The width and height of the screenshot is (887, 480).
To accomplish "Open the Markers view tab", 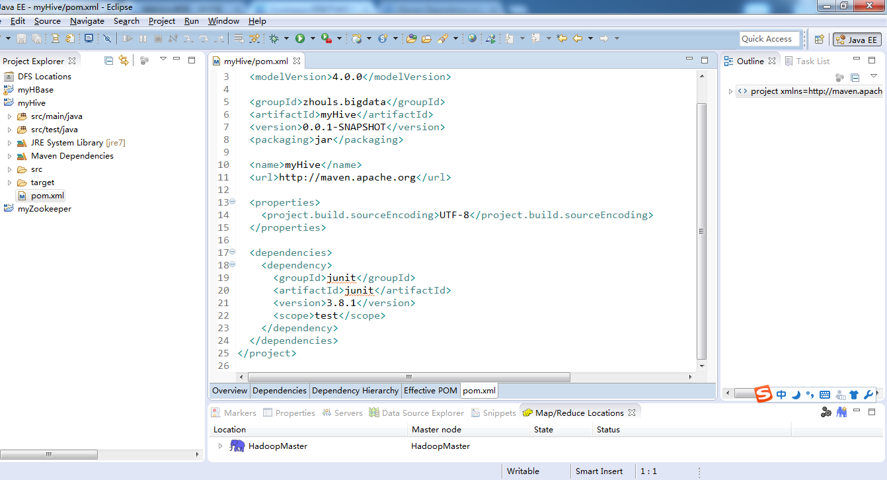I will [233, 413].
